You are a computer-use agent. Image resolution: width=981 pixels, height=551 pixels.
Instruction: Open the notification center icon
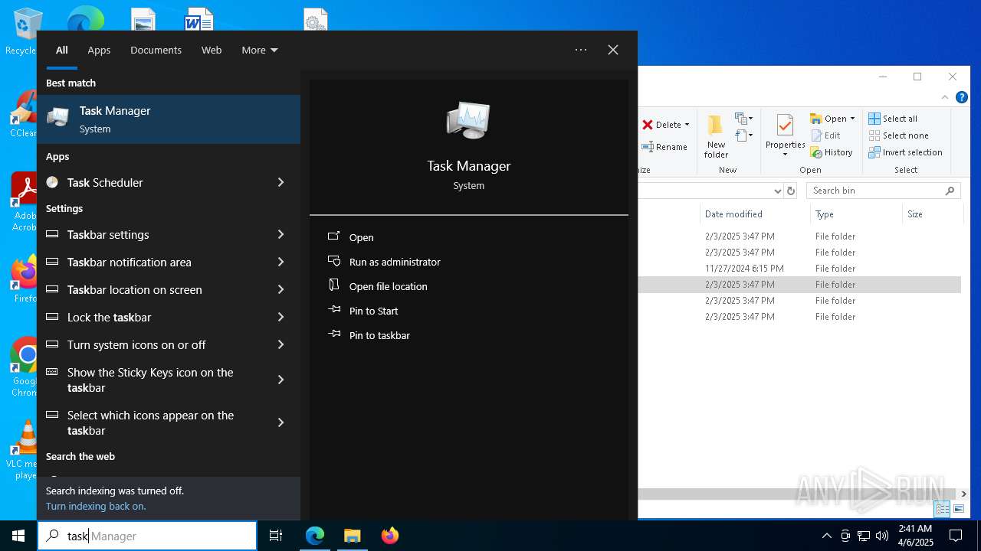coord(956,536)
